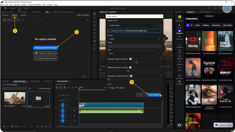The width and height of the screenshot is (235, 132).
Task: Open My Library in Spotlight FX sidebar
Action: coord(179,77)
